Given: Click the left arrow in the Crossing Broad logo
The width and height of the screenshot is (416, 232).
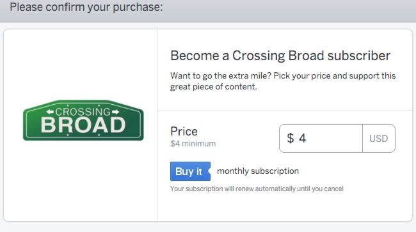Looking at the screenshot, I should click(x=50, y=112).
